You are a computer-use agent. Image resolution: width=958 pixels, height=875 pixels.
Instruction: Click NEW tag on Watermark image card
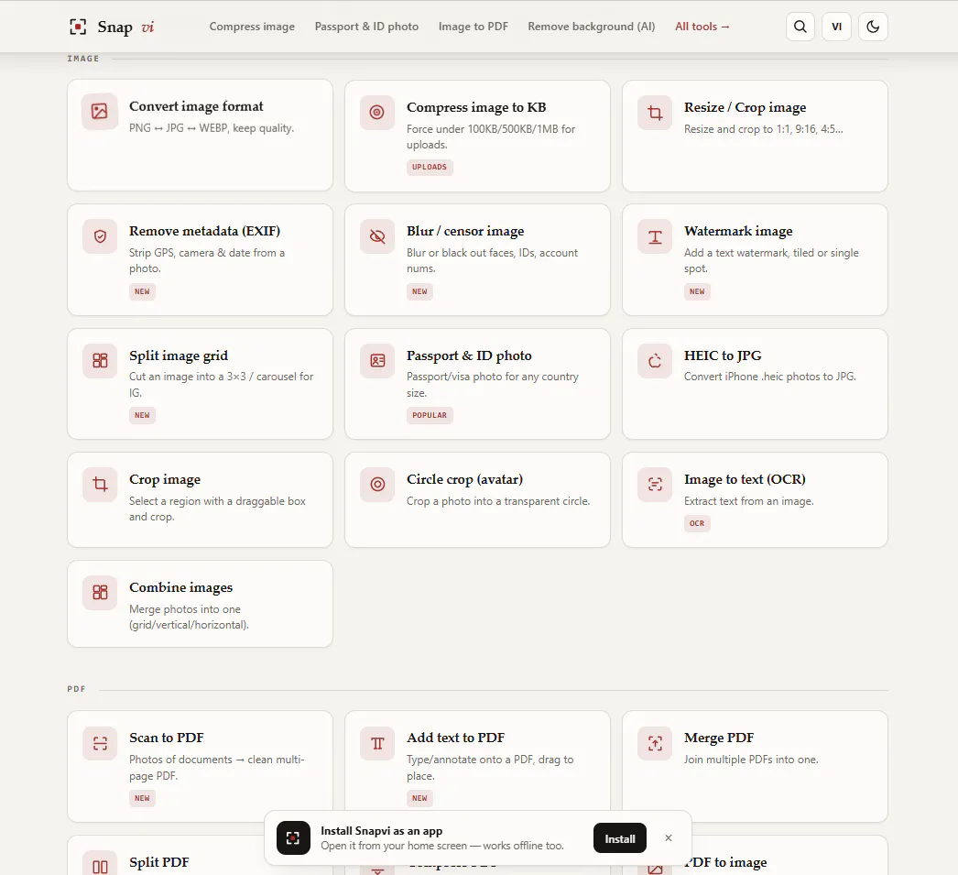point(697,291)
